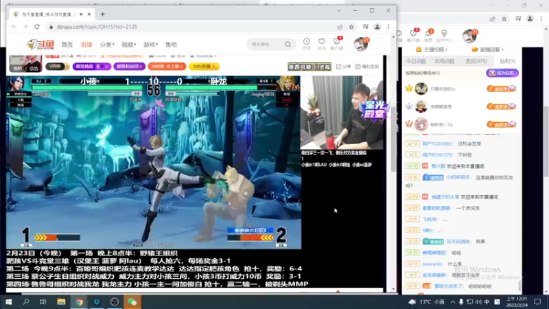Open Chrome three-dot menu in front window
This screenshot has height=309, width=549.
pyautogui.click(x=388, y=27)
